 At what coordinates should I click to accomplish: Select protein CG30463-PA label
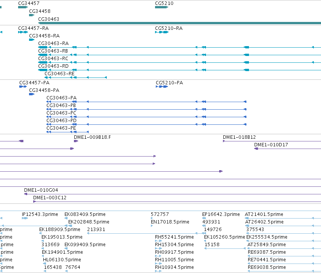[61, 98]
